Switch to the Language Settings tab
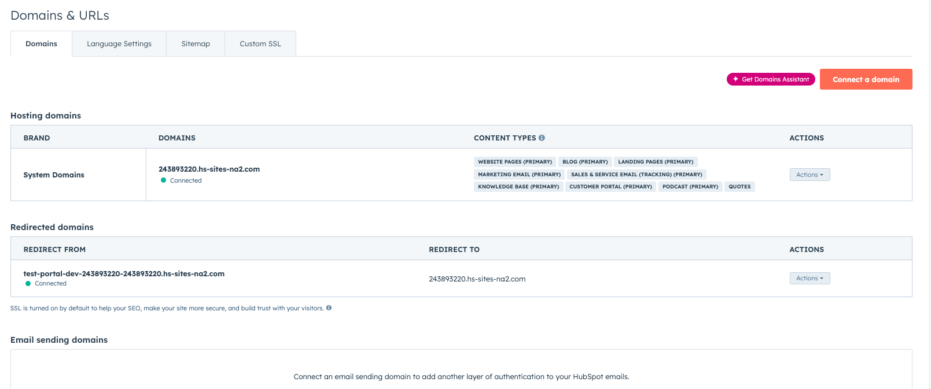The image size is (931, 389). (x=119, y=44)
